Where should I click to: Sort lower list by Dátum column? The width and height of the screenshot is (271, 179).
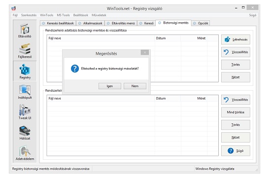tap(168, 99)
